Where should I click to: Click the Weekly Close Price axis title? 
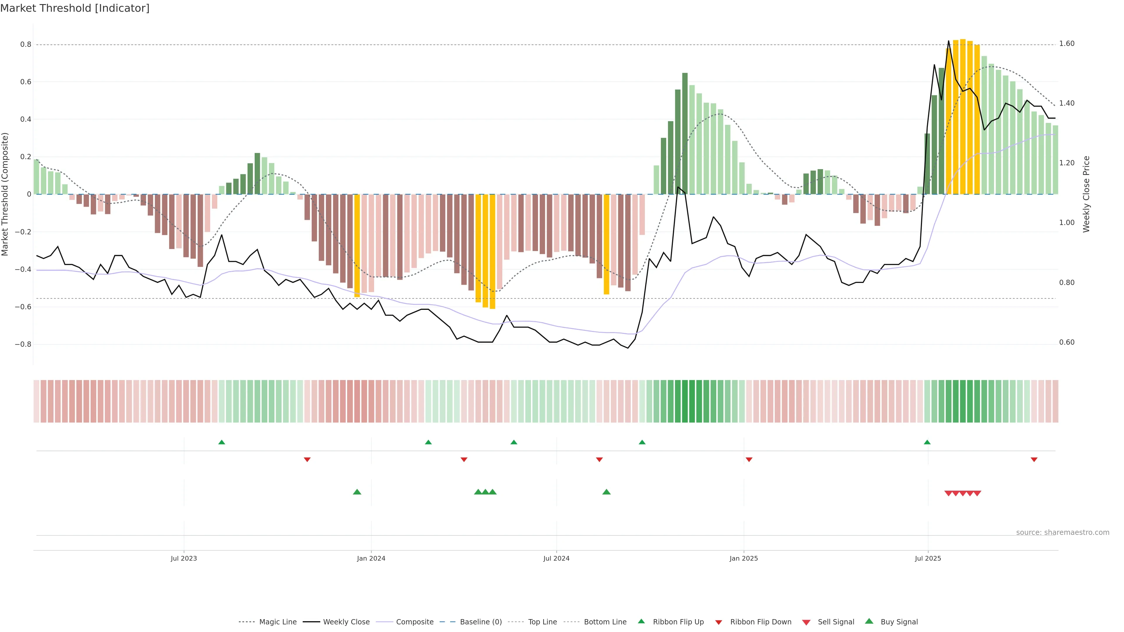point(1086,194)
